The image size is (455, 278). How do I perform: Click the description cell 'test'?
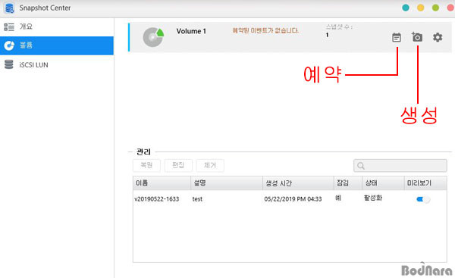pyautogui.click(x=197, y=199)
